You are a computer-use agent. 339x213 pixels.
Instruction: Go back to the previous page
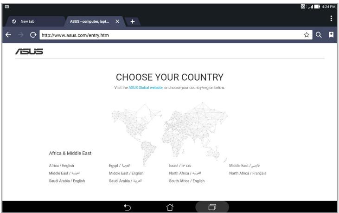tap(8, 35)
